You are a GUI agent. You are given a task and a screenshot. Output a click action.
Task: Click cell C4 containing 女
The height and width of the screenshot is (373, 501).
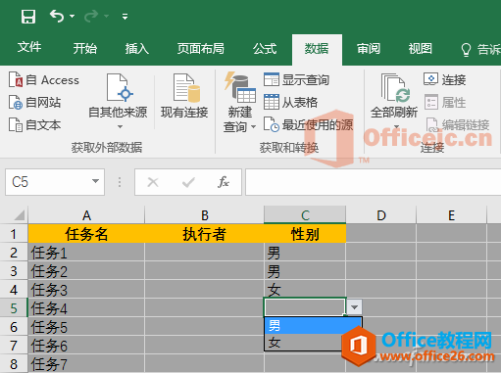click(x=305, y=290)
